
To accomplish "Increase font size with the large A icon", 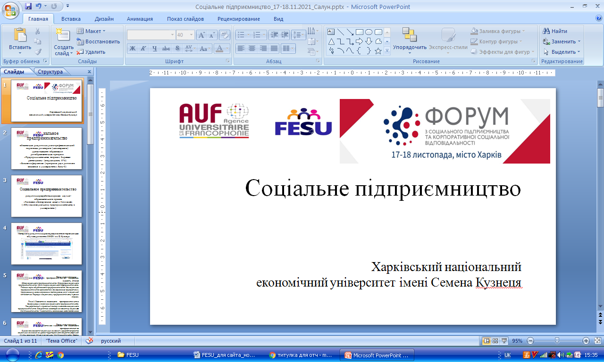I will pyautogui.click(x=201, y=35).
